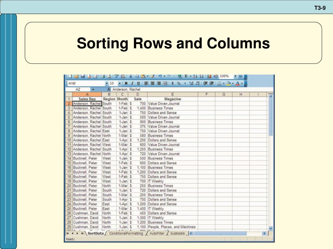333x249 pixels.
Task: Open a file with the Open folder icon
Action: pyautogui.click(x=76, y=77)
